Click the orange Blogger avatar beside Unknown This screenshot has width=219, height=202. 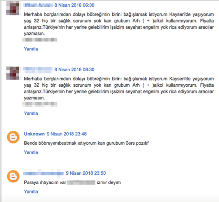(x=13, y=137)
